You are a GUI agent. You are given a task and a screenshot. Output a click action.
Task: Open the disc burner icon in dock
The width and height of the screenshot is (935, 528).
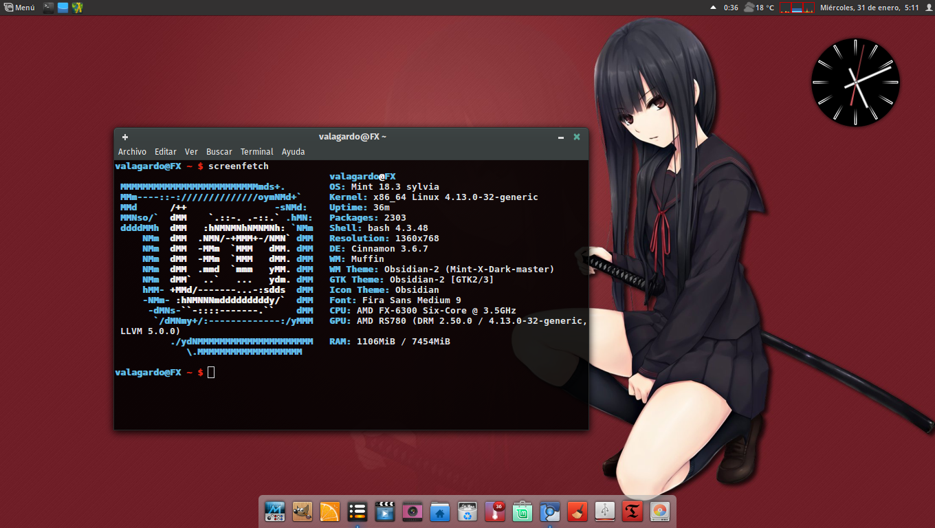click(660, 511)
